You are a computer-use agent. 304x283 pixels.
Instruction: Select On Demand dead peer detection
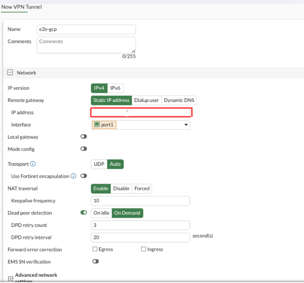(x=127, y=213)
